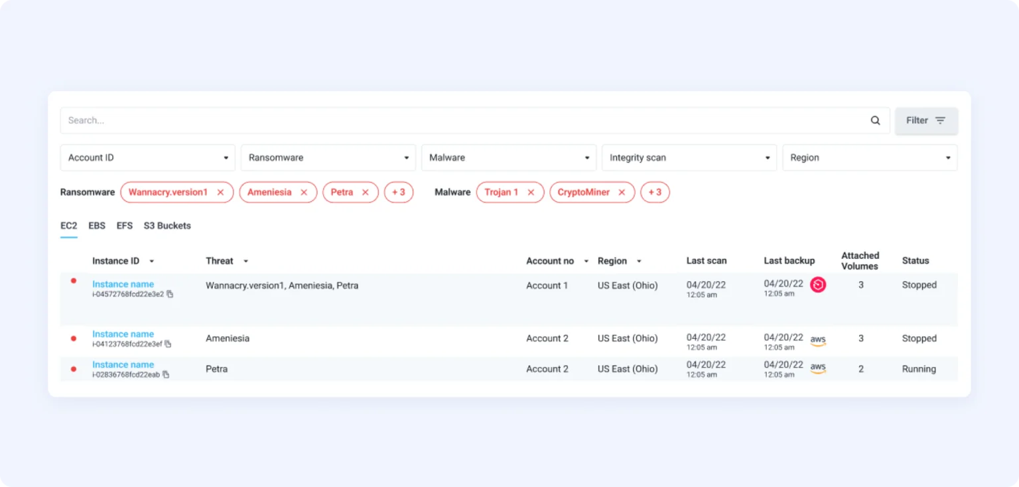Screen dimensions: 1019x487
Task: Switch to the S3 Buckets tab
Action: pyautogui.click(x=167, y=226)
